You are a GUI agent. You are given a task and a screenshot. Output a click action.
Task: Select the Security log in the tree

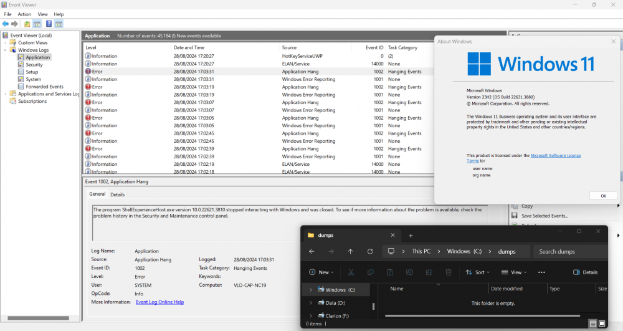[x=34, y=65]
